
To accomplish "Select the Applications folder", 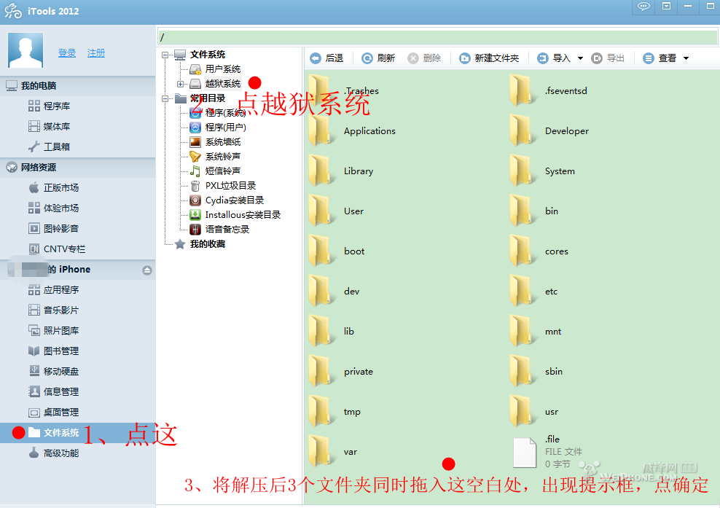I will 353,131.
